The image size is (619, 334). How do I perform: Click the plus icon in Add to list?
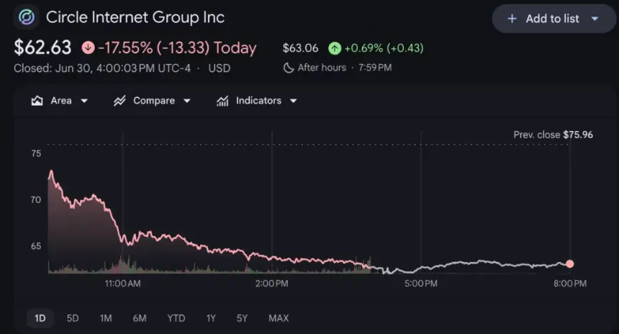click(x=512, y=19)
